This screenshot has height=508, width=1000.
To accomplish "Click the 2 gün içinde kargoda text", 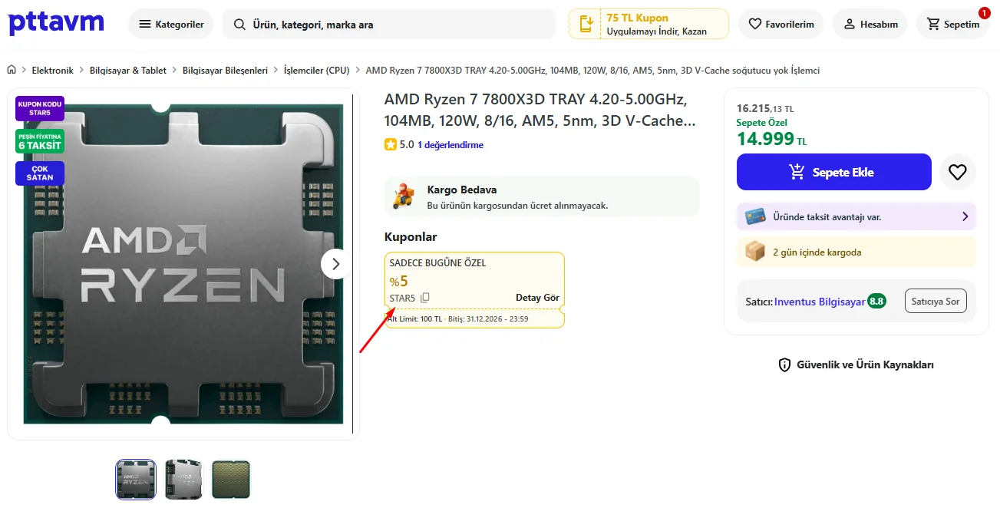I will pyautogui.click(x=817, y=252).
